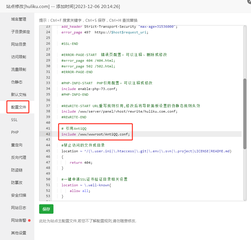Click line number 45 in the gutter

click(48, 151)
